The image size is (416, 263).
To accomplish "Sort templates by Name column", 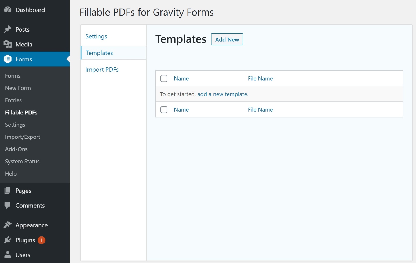I will tap(181, 78).
